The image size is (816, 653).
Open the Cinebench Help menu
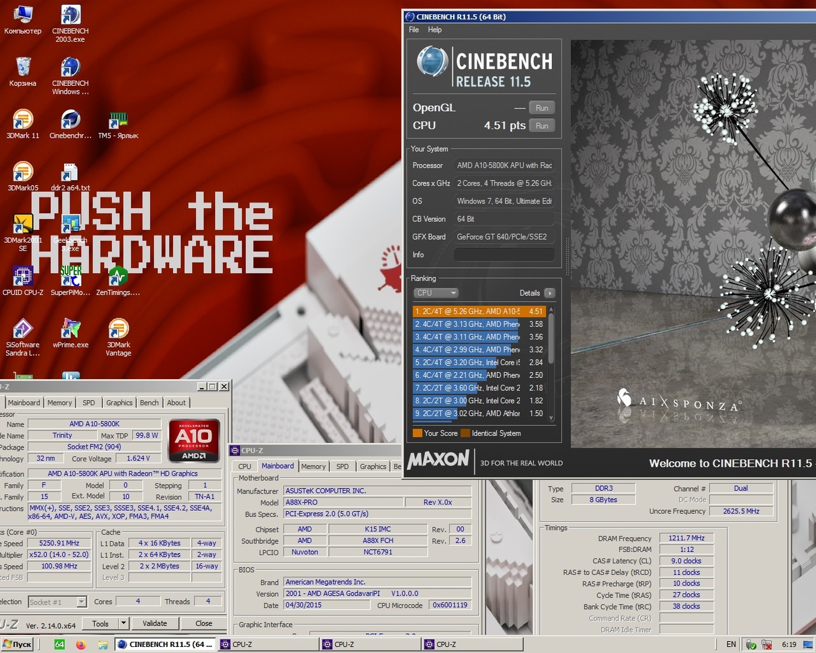[x=435, y=30]
